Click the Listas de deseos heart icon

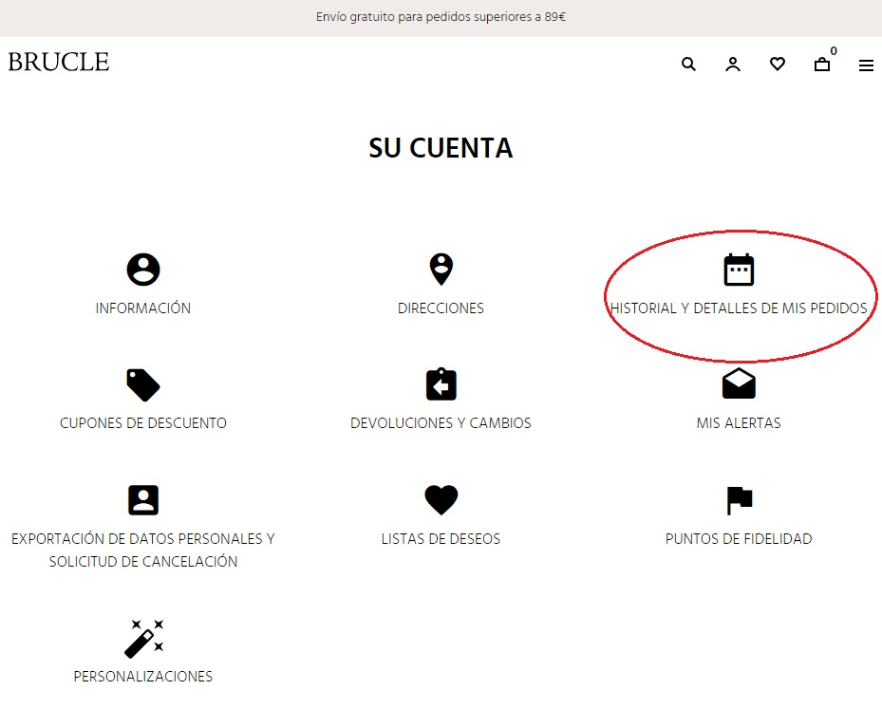coord(441,499)
